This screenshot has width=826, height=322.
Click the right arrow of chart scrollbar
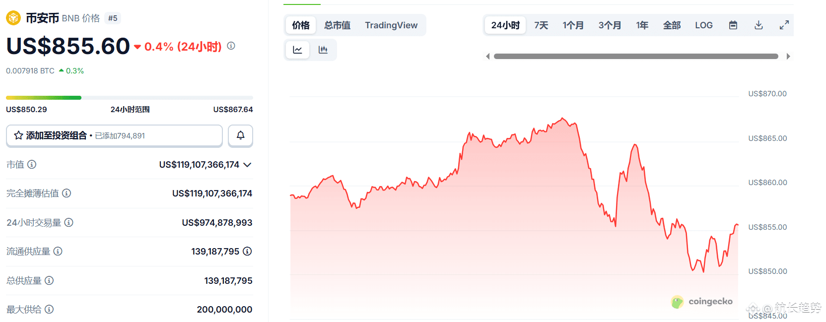click(788, 56)
